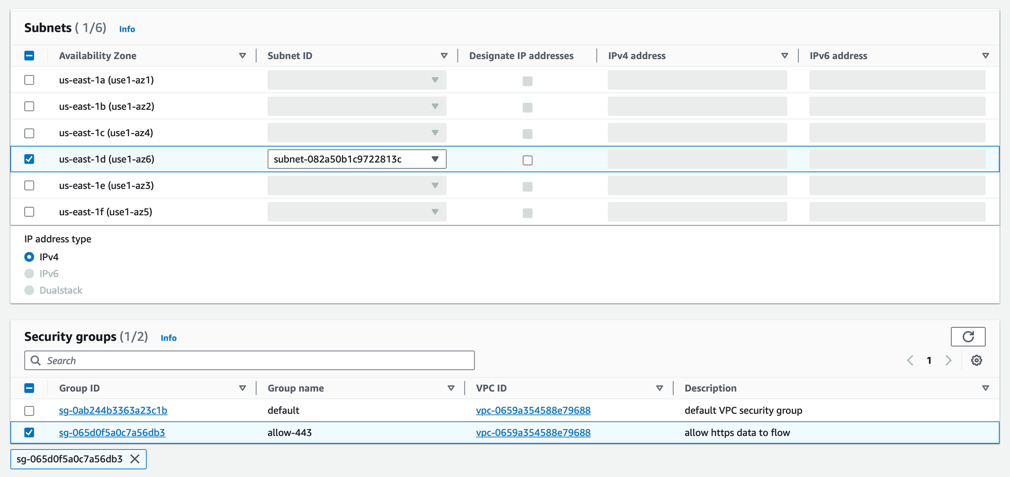
Task: Enable Designate IP addresses for us-east-1d
Action: [527, 160]
